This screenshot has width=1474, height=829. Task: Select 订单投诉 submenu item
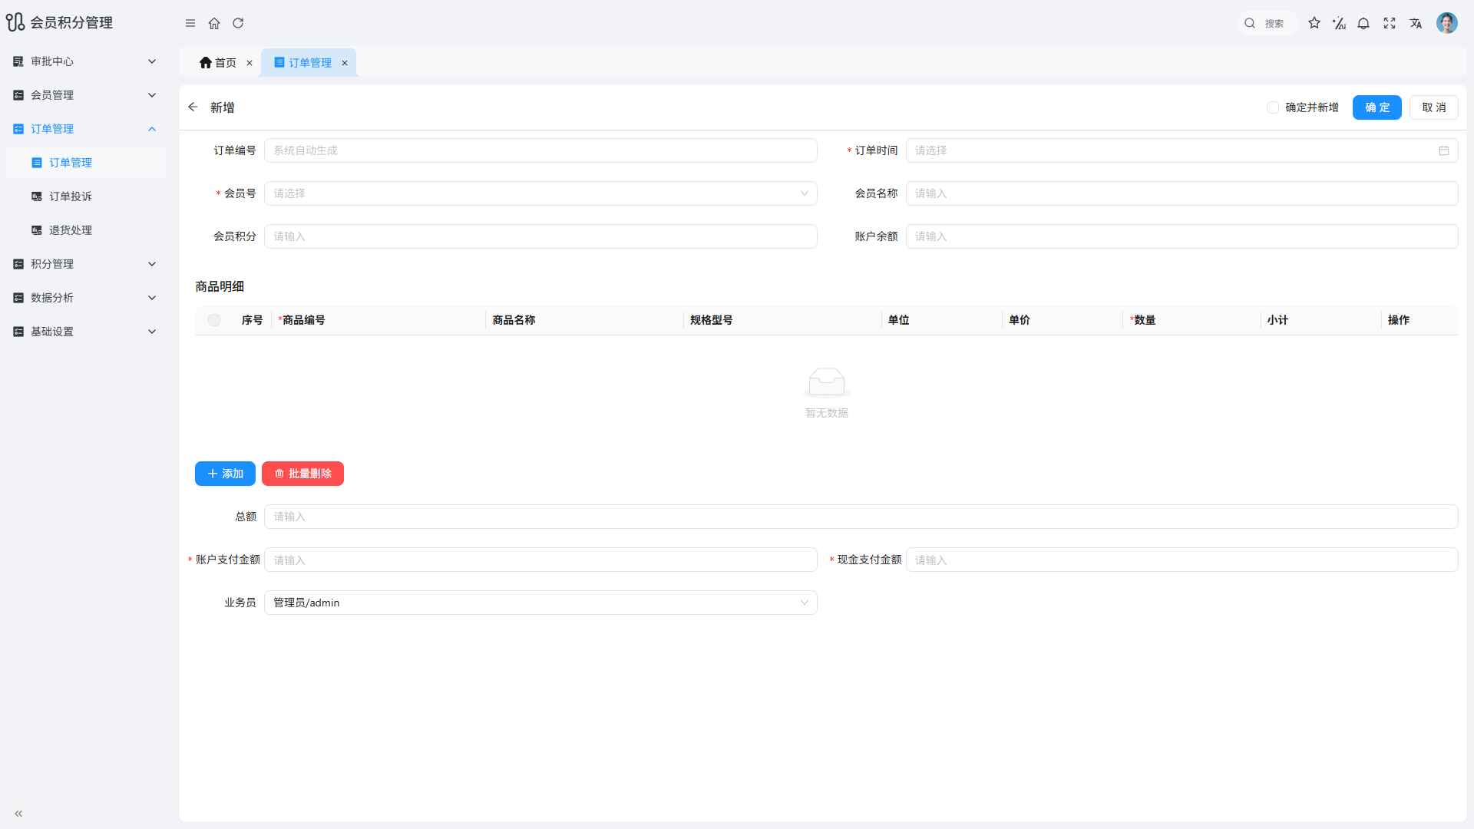(x=86, y=197)
